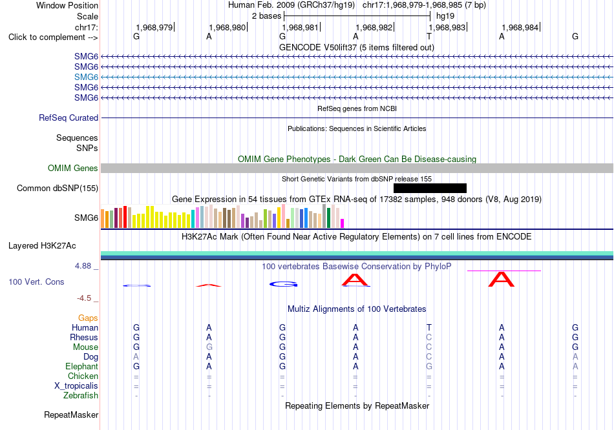Click the 'X_tropicalis' alignment row label
The width and height of the screenshot is (614, 430).
point(76,386)
